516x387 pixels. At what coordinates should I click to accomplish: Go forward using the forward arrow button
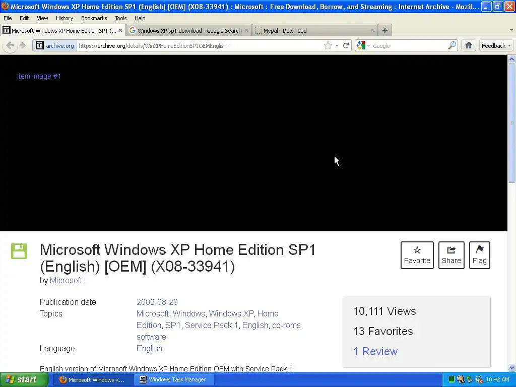(x=22, y=45)
